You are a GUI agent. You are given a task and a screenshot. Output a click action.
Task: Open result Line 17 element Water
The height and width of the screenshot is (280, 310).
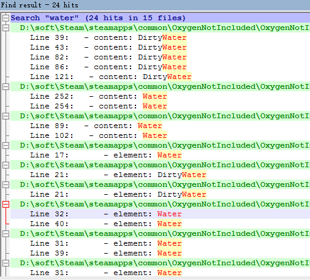click(160, 155)
